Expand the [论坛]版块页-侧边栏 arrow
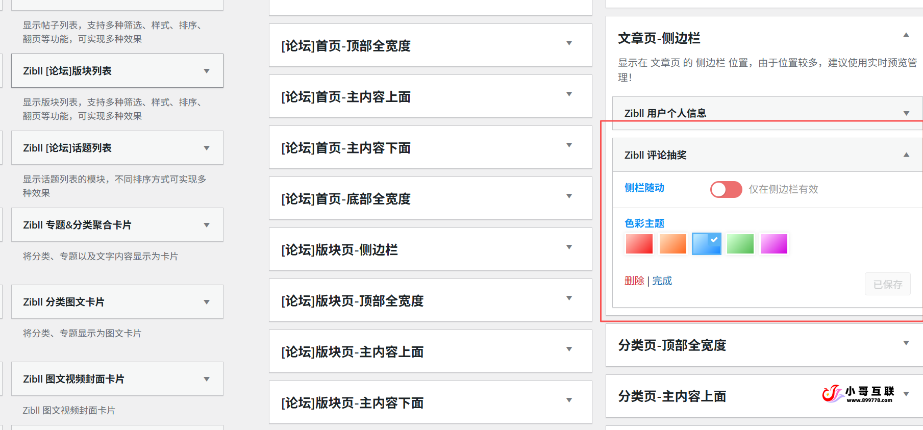 click(x=569, y=247)
